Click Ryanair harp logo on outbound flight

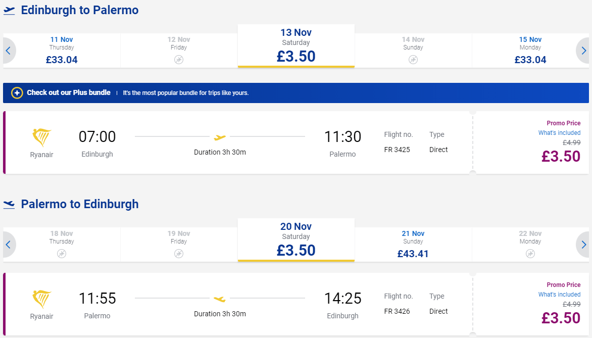coord(41,137)
